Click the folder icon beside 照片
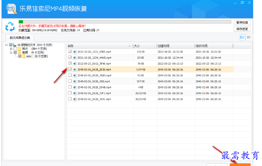262x166 pixels. 19,49
